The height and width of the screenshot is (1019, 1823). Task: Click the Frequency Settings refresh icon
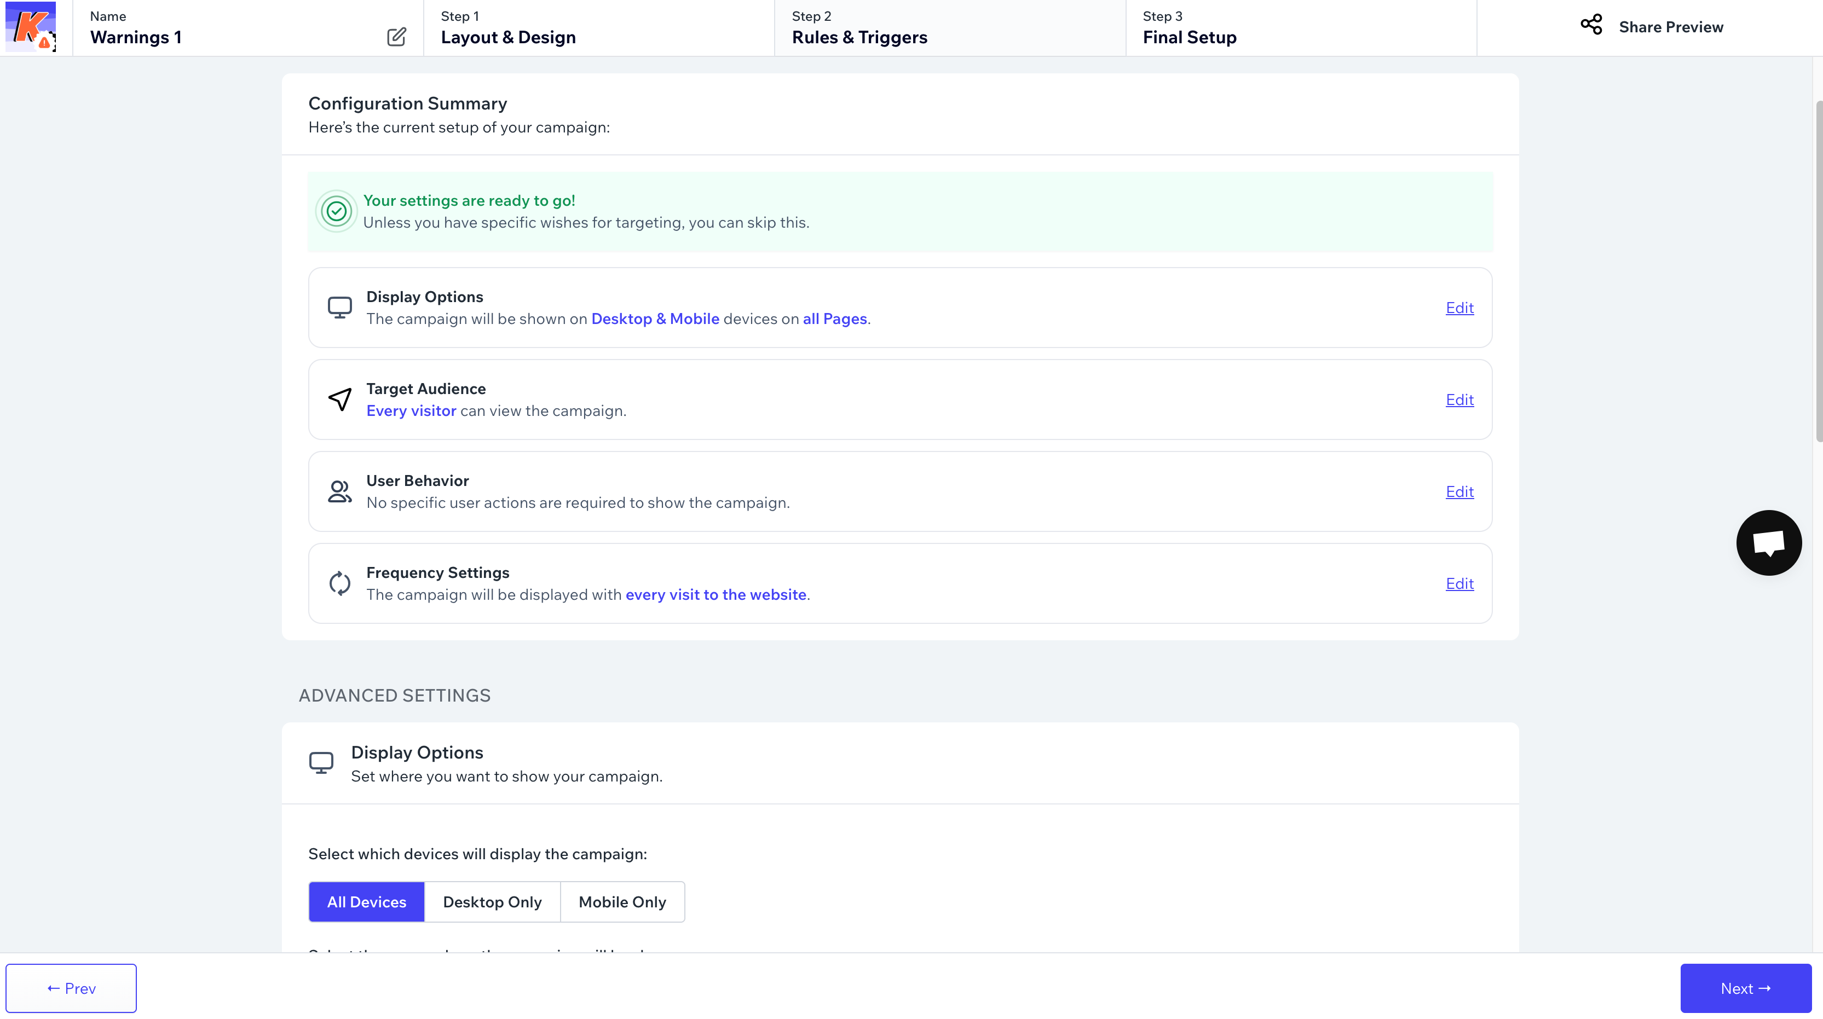coord(339,584)
